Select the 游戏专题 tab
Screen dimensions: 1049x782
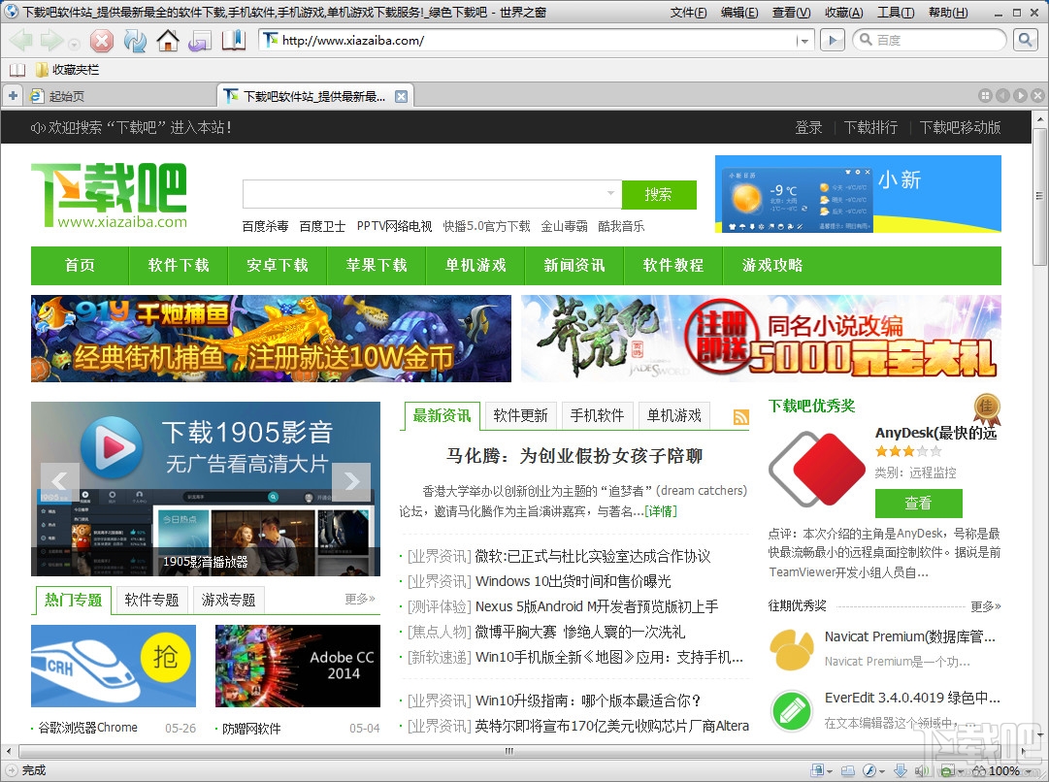pos(229,600)
